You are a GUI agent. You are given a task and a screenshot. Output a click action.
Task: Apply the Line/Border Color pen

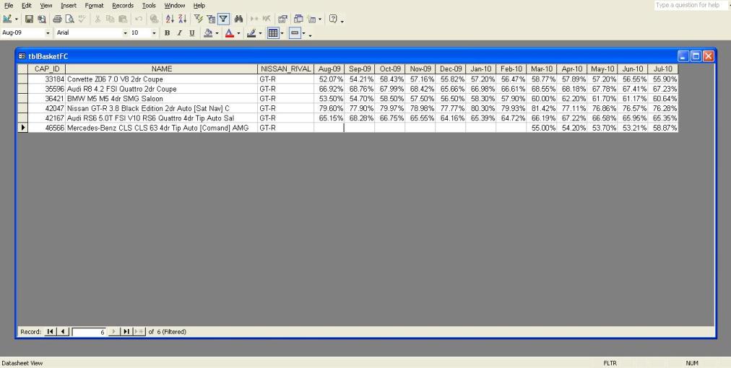(x=251, y=33)
